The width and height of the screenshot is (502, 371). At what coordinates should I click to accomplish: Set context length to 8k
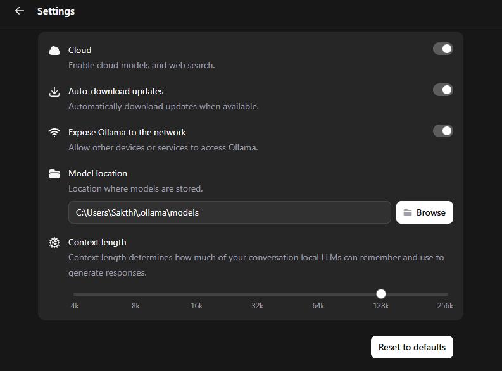[135, 295]
